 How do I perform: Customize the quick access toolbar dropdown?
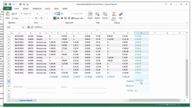tap(31, 4)
